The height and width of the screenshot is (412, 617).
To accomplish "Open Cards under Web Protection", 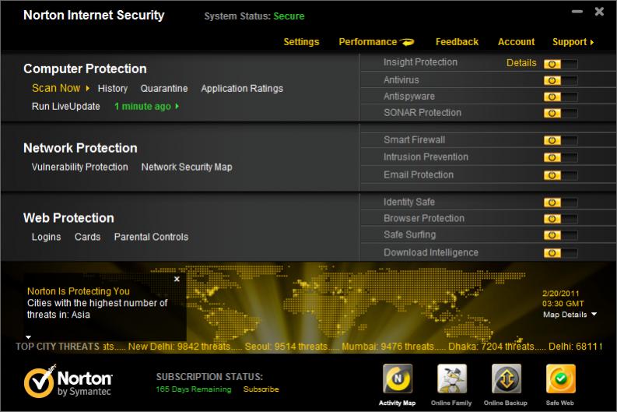I will (x=88, y=237).
